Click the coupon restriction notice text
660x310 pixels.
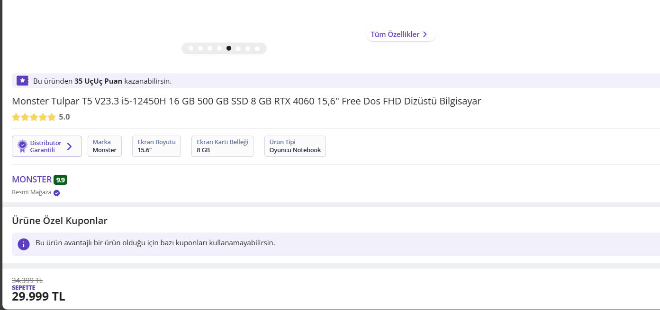155,243
